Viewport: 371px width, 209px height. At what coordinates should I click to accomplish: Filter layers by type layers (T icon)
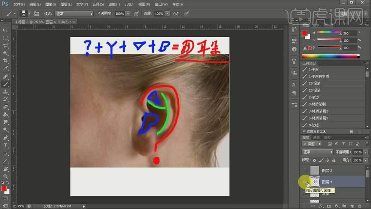[x=344, y=144]
